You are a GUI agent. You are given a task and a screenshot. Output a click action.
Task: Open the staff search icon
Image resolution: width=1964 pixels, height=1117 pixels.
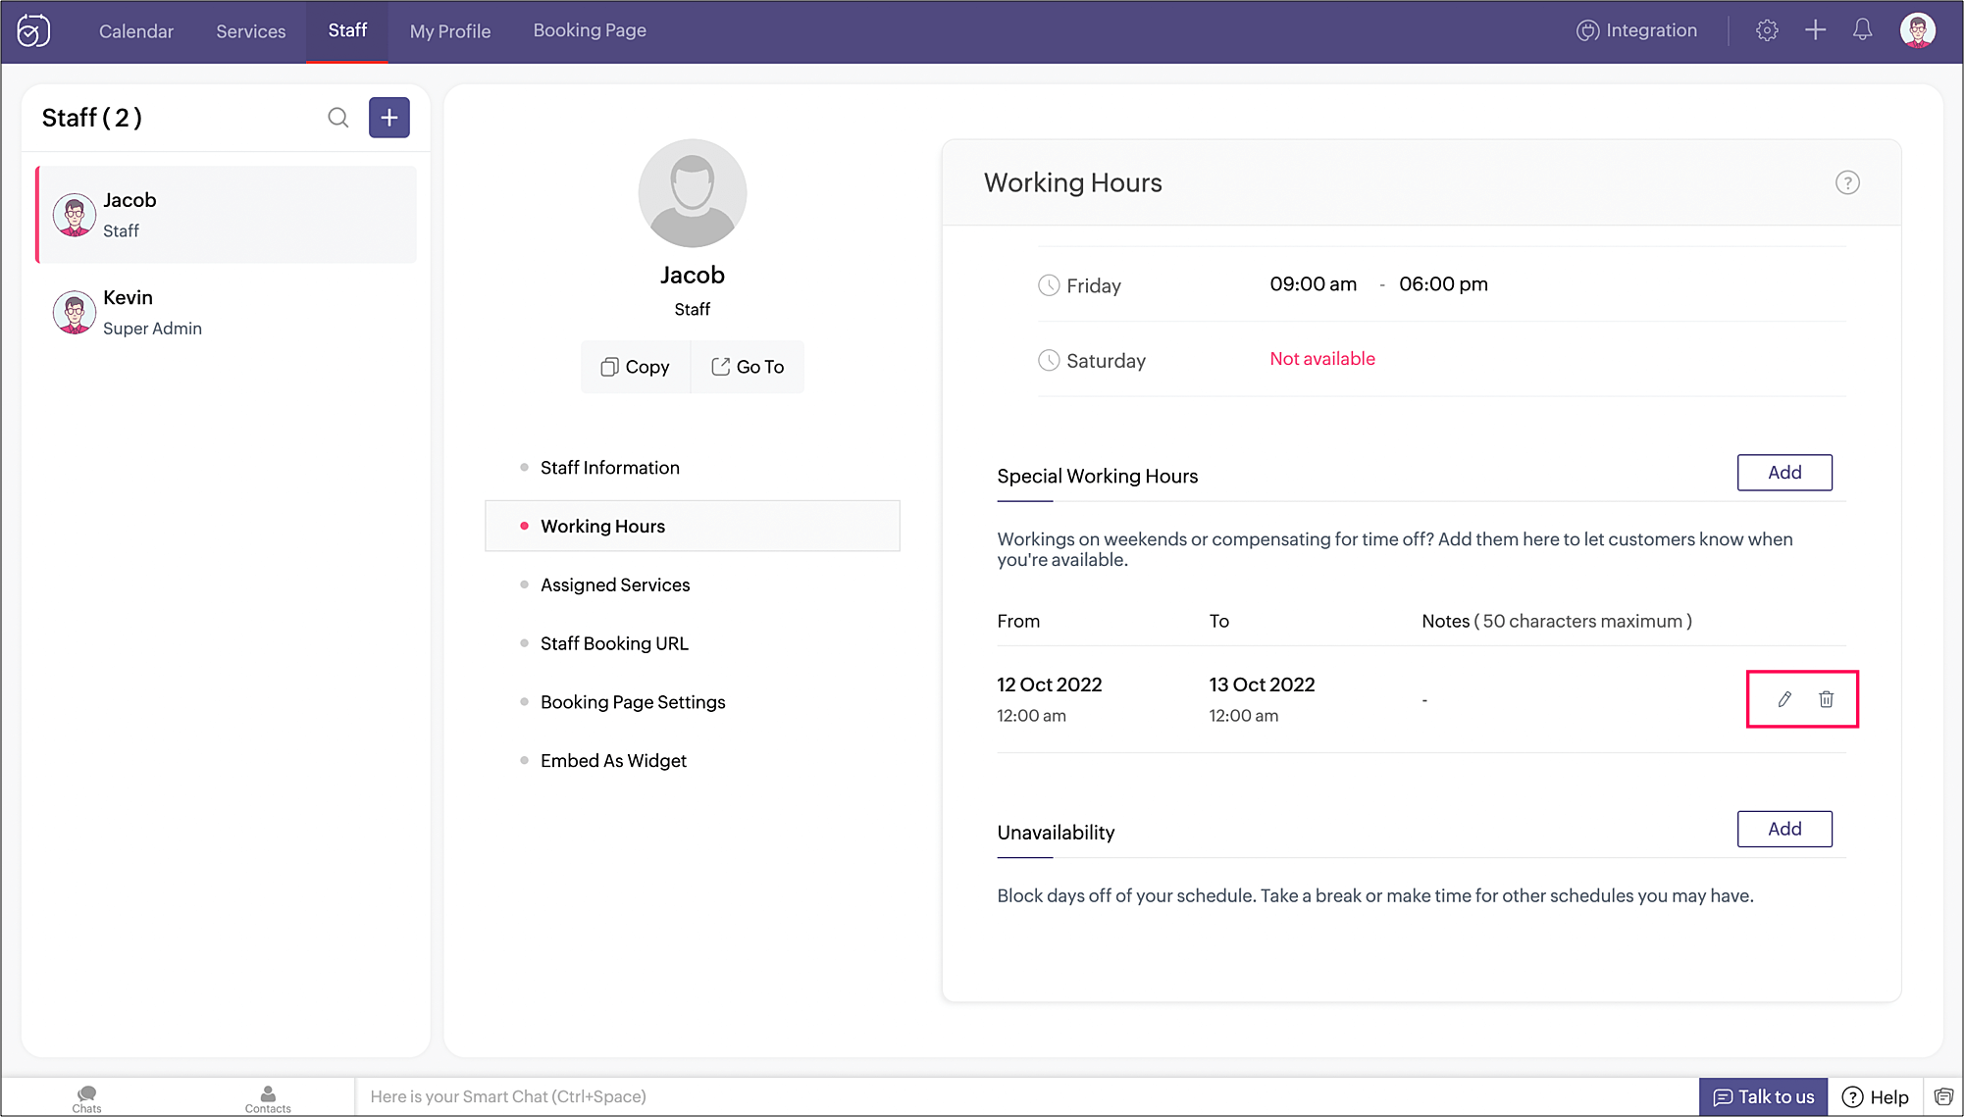coord(337,118)
